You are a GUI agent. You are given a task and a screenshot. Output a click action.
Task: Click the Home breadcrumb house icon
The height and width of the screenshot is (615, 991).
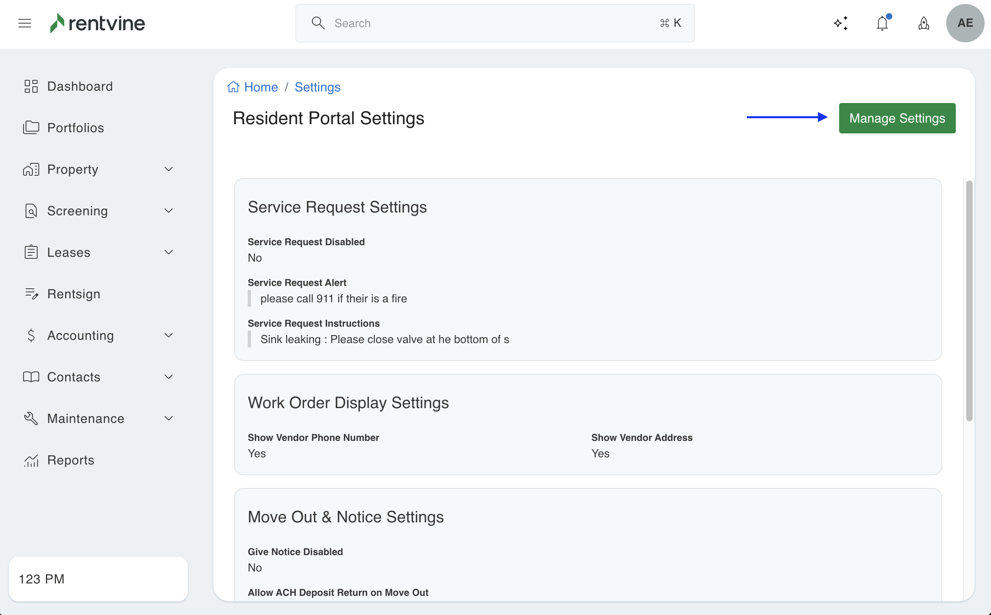[233, 87]
